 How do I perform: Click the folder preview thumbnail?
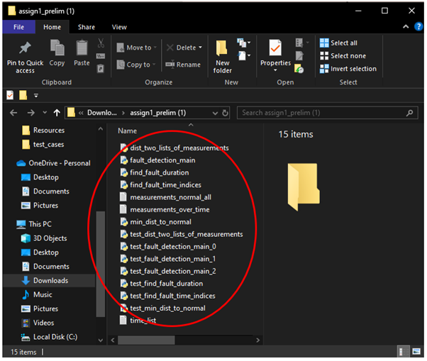click(x=304, y=187)
